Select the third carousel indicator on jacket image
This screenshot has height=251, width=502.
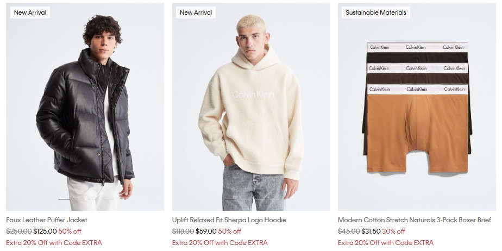point(93,199)
